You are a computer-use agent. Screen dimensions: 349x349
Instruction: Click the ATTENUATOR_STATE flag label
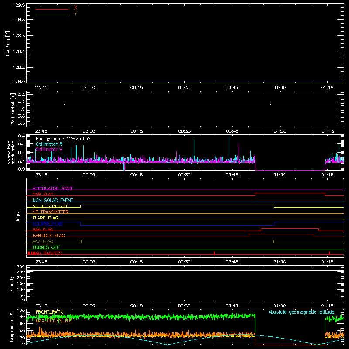53,188
